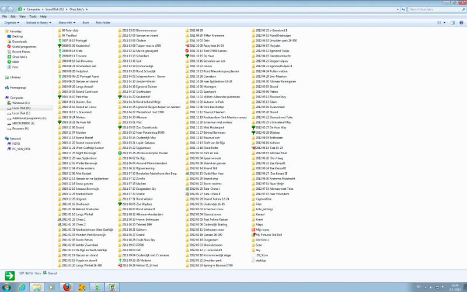The width and height of the screenshot is (467, 292).
Task: Click the Burn button
Action: [85, 23]
